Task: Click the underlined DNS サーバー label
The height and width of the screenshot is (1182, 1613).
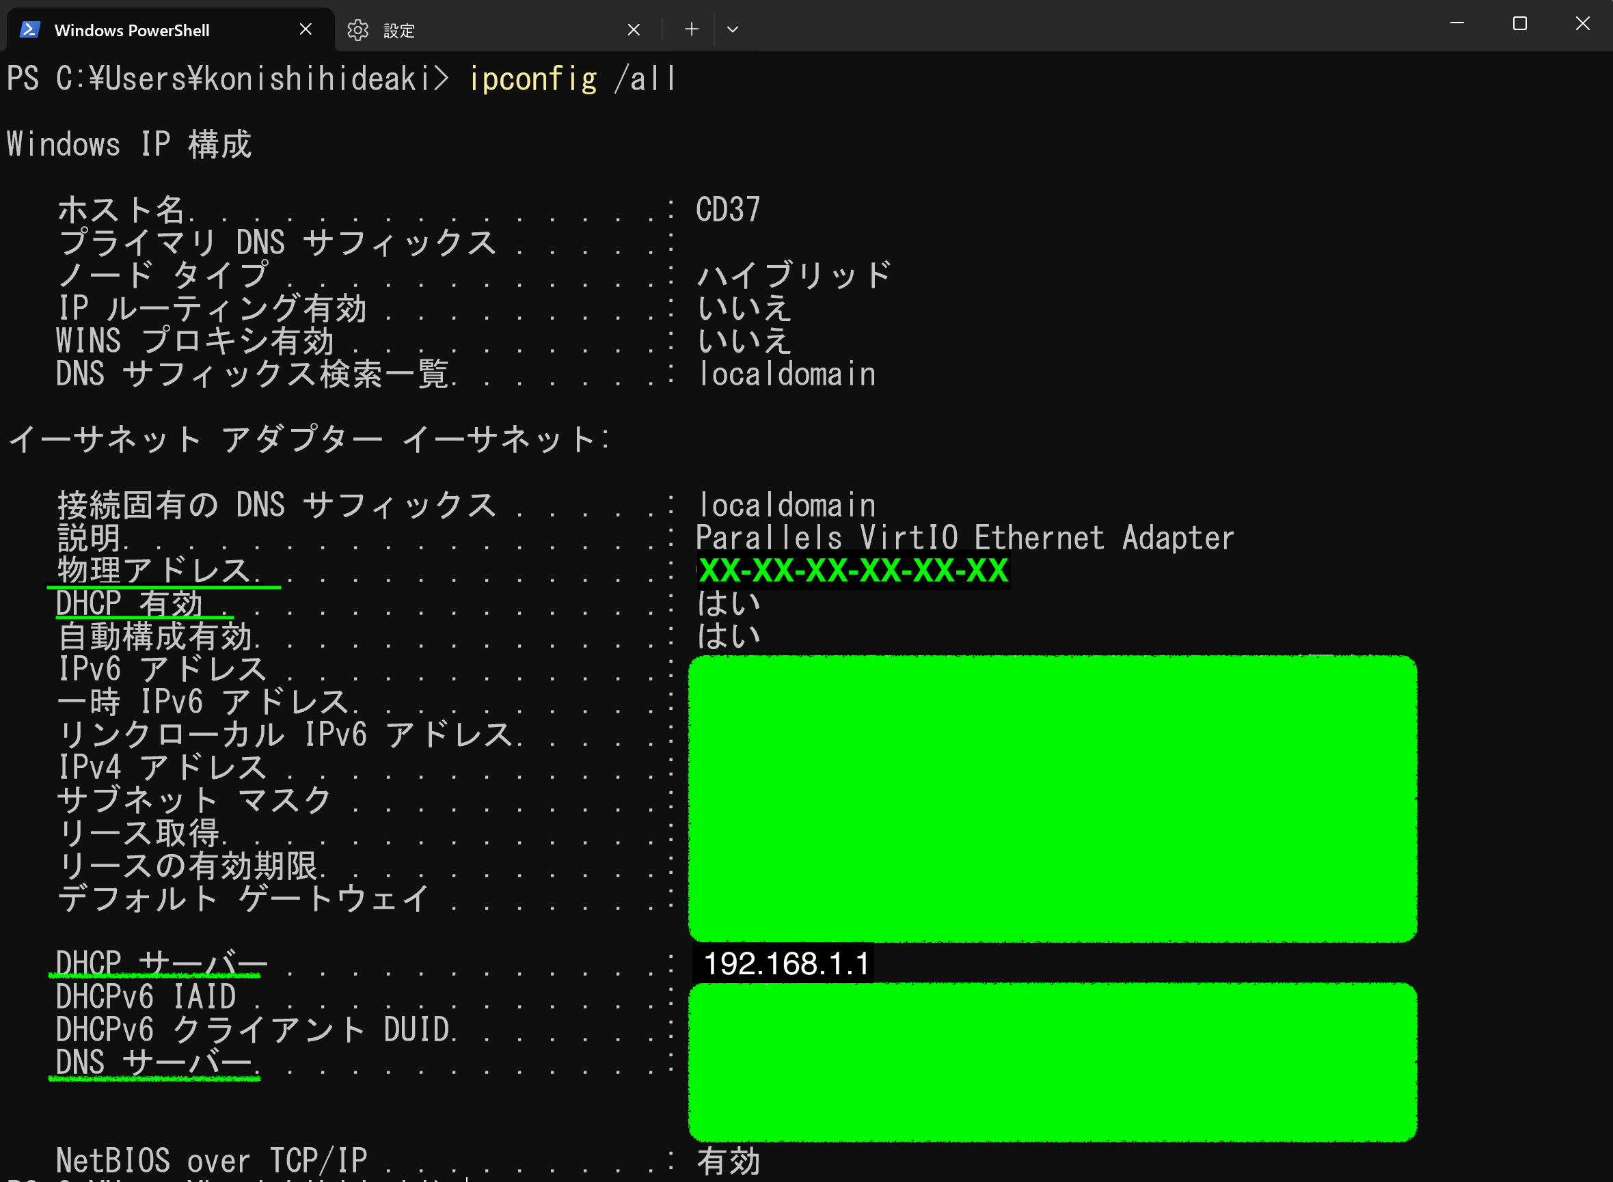Action: tap(153, 1062)
